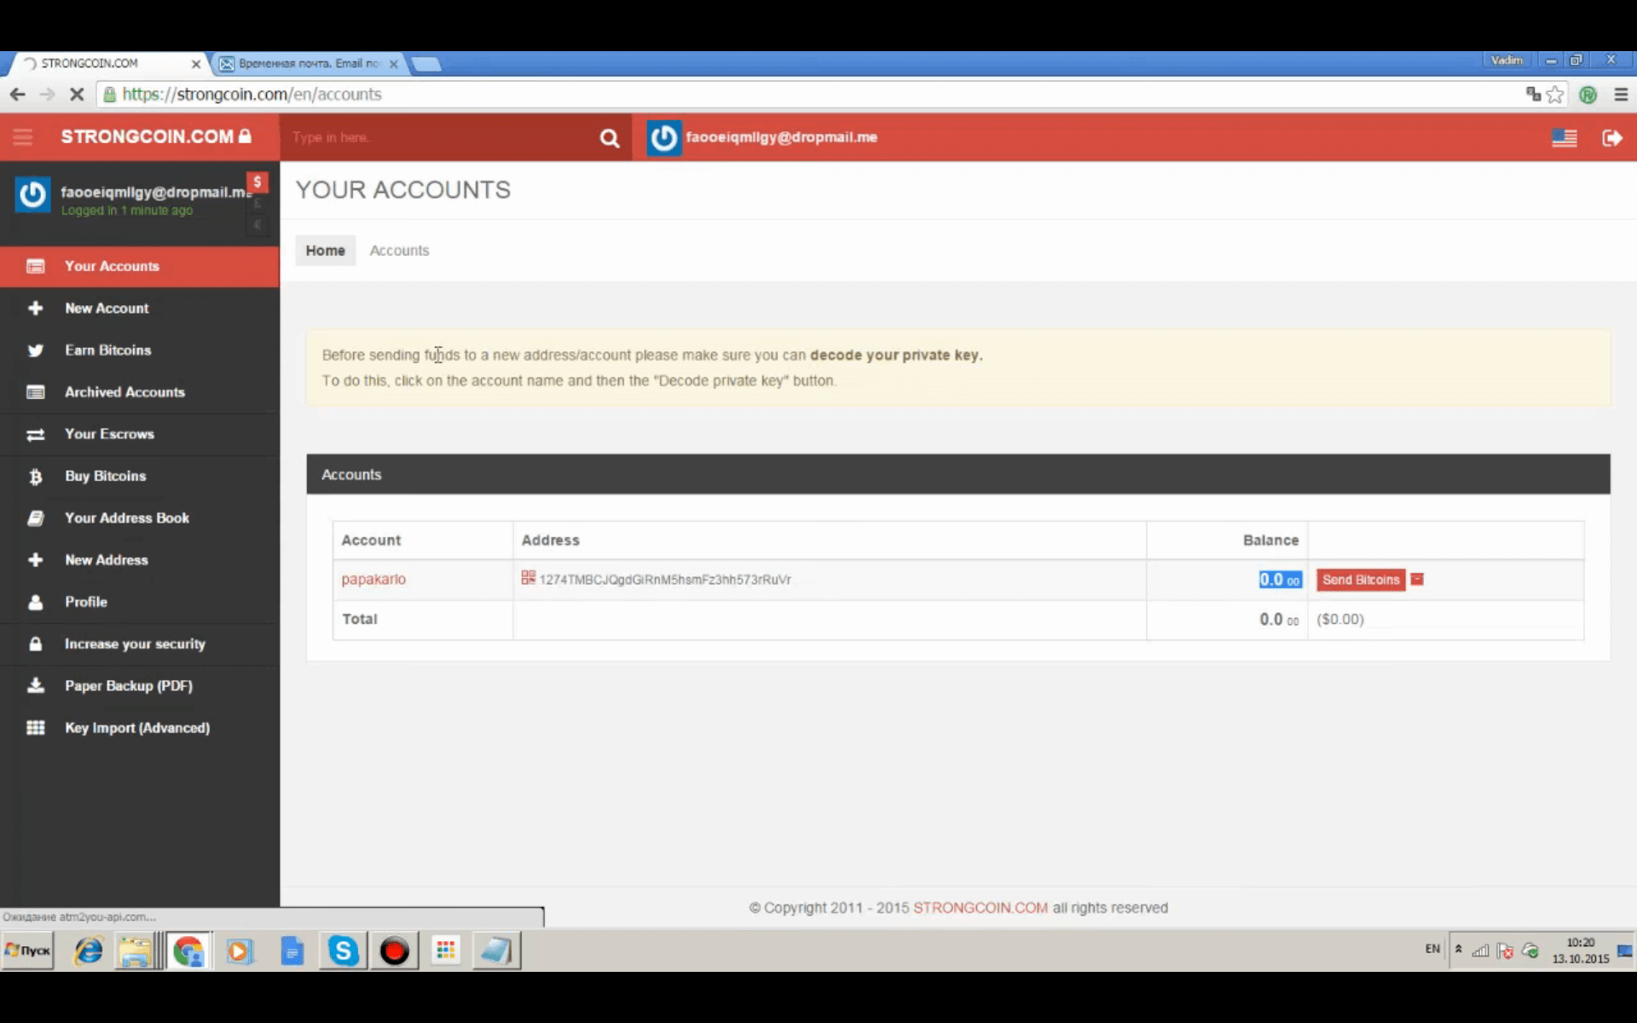Focus the 'Type in here' search field
Screen dimensions: 1637x1023
439,137
